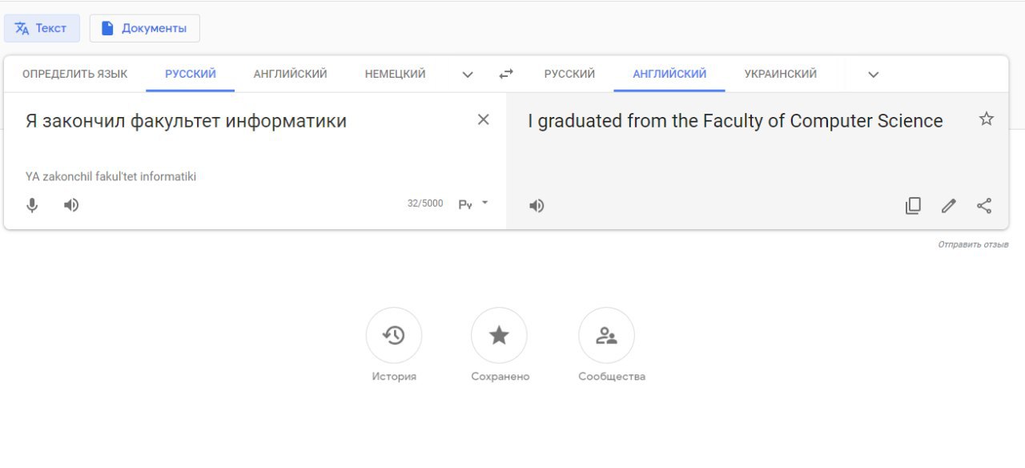
Task: Save translation with the star toggle
Action: point(987,119)
